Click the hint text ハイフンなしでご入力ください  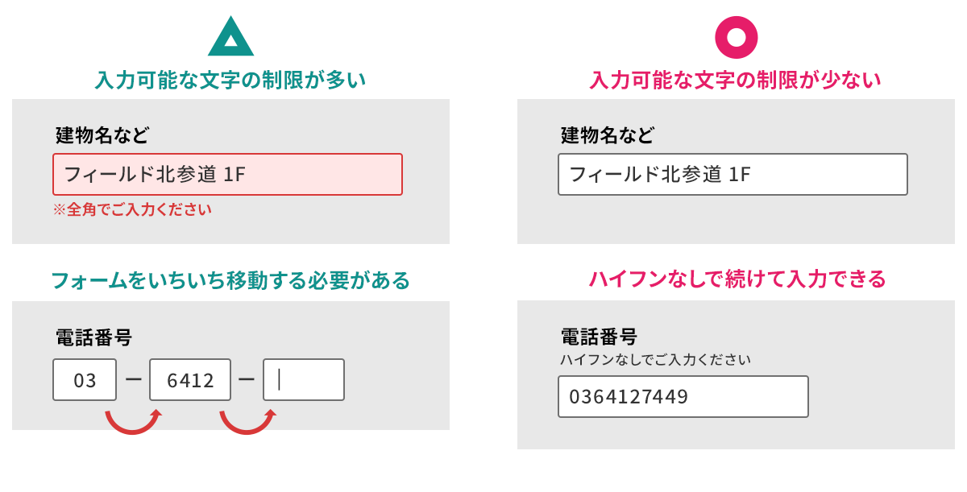[x=655, y=359]
